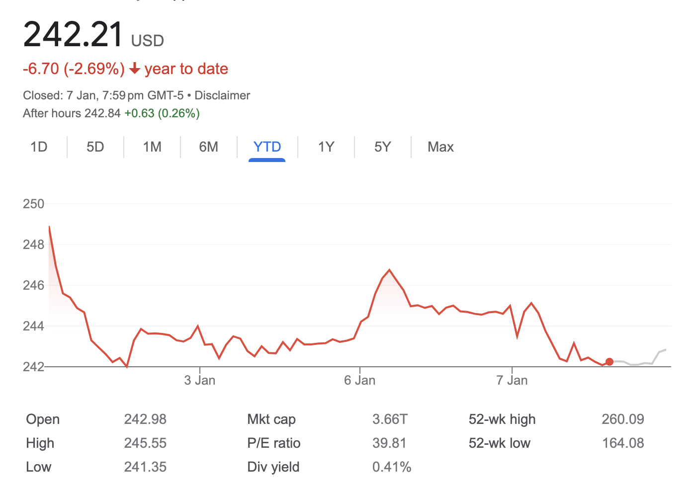Click the Div yield label
This screenshot has width=696, height=490.
point(273,467)
